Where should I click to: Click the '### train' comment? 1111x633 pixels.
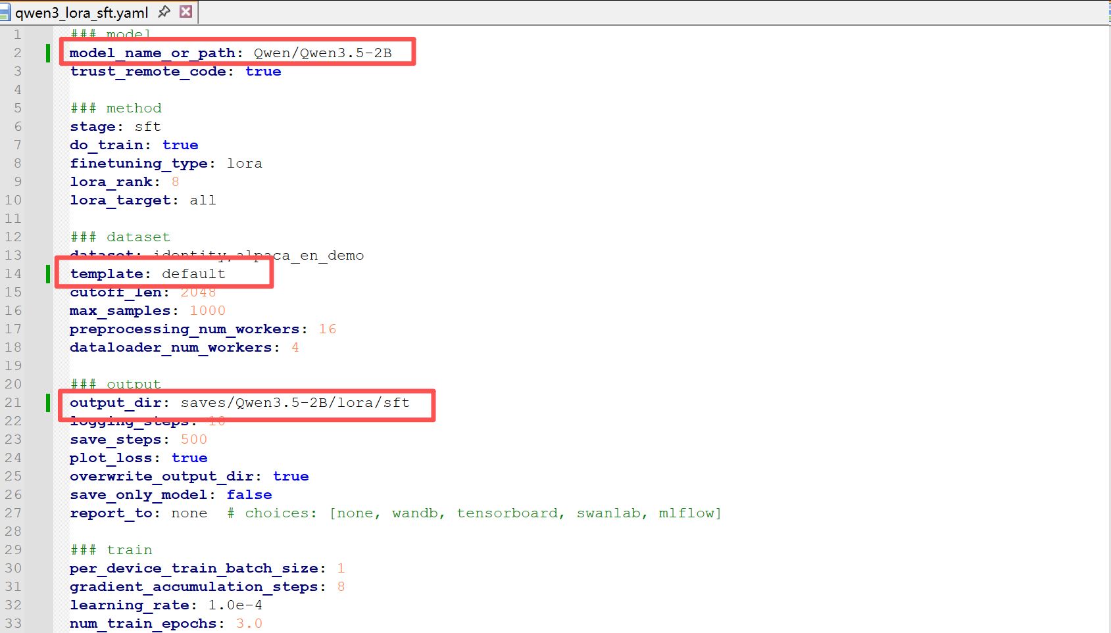tap(111, 550)
